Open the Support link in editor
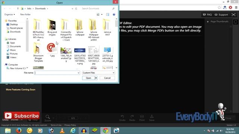Image resolution: width=239 pixels, height=134 pixels. (221, 15)
